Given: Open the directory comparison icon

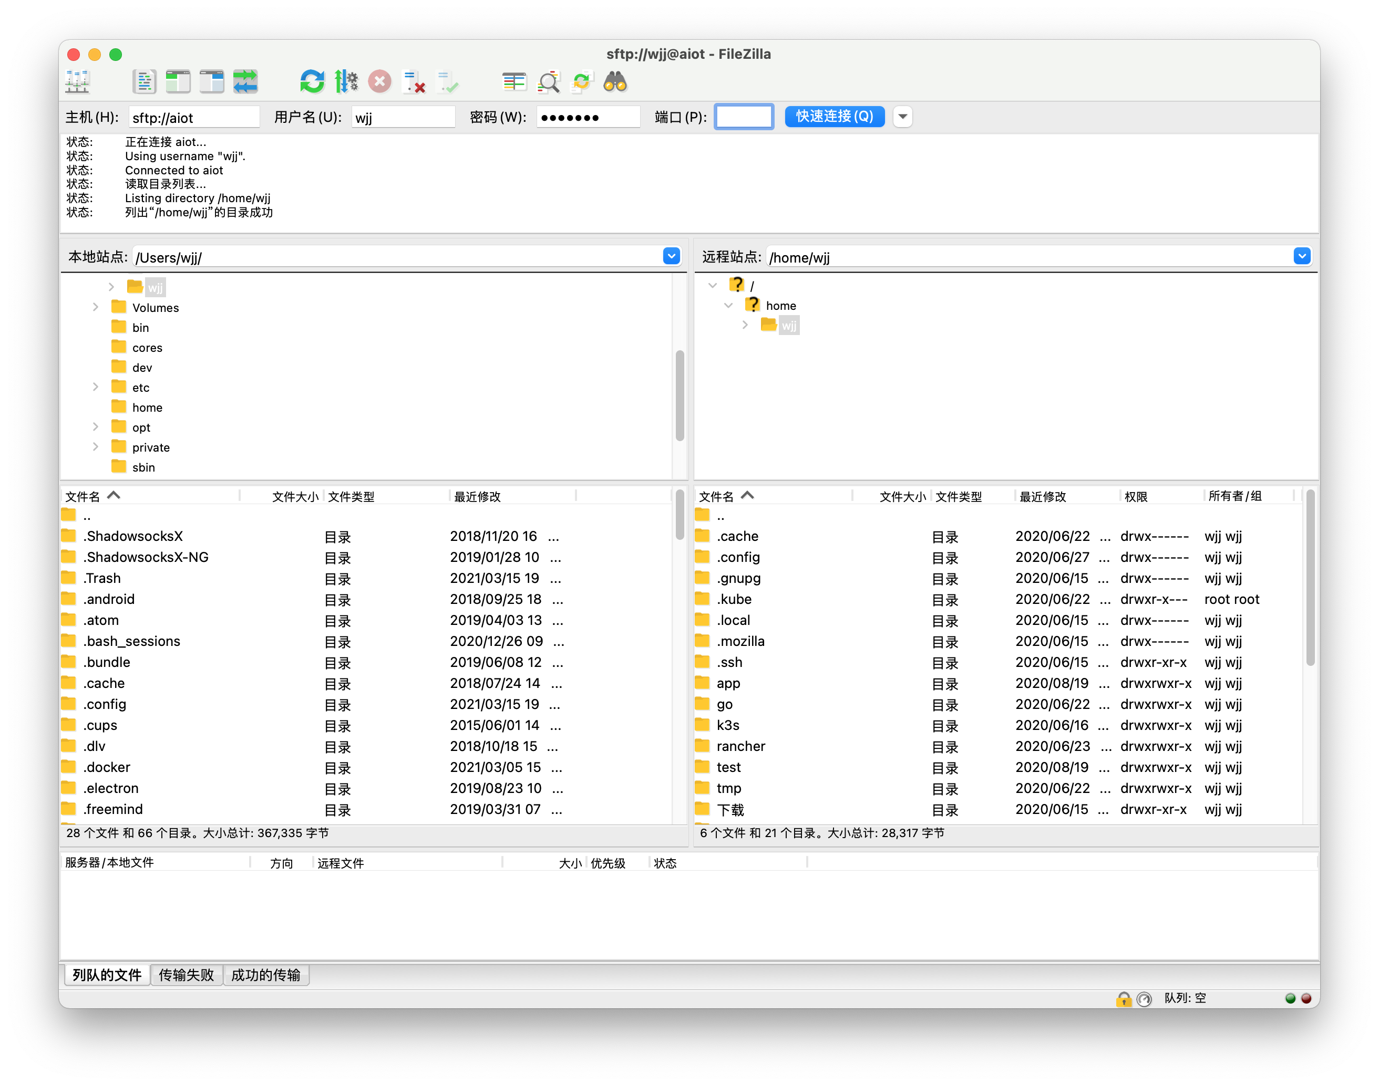Looking at the screenshot, I should coord(514,82).
